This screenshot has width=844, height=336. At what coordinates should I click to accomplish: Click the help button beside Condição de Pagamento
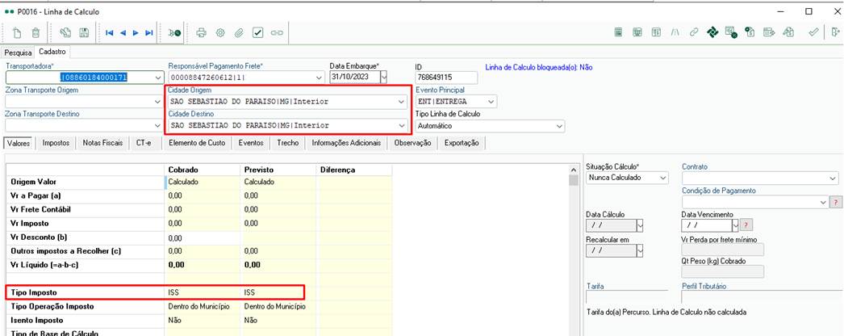point(835,202)
